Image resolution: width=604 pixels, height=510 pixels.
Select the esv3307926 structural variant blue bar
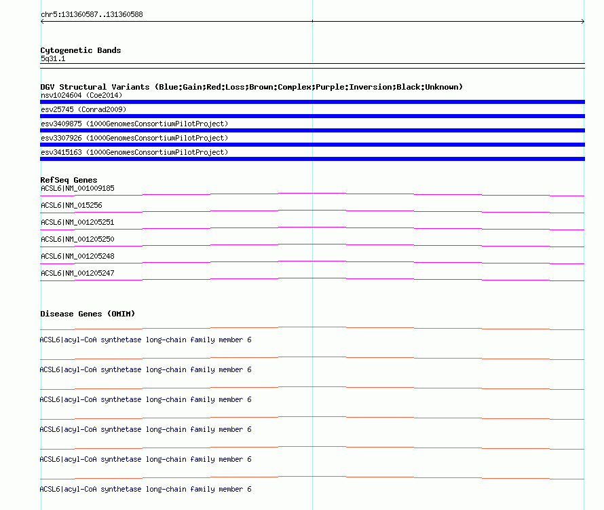pyautogui.click(x=312, y=145)
